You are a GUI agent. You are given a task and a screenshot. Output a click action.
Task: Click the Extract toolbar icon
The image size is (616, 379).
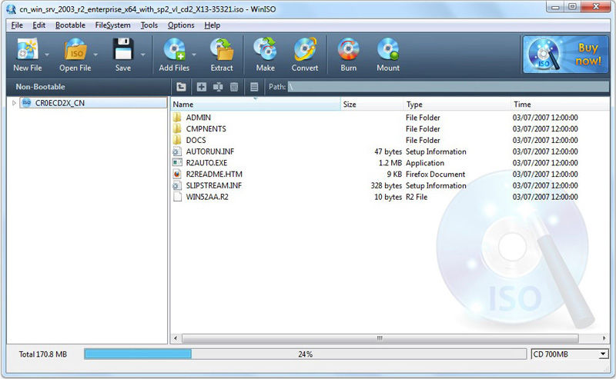222,49
